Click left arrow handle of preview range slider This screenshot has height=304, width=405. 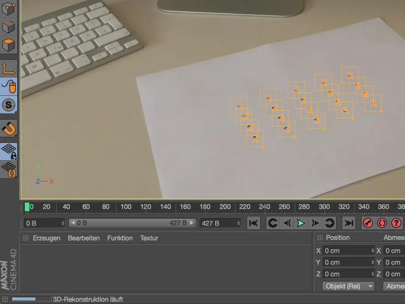point(73,223)
